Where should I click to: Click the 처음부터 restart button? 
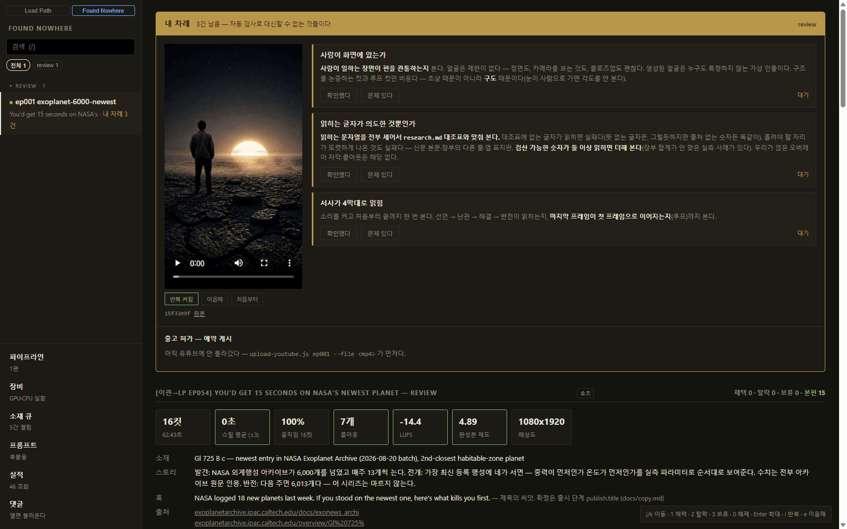pyautogui.click(x=247, y=299)
